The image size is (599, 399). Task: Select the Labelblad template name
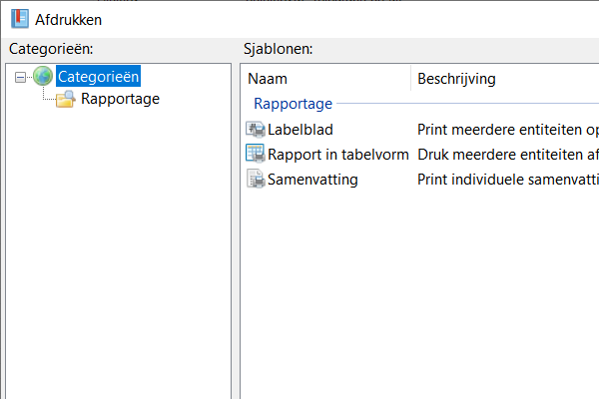[299, 129]
